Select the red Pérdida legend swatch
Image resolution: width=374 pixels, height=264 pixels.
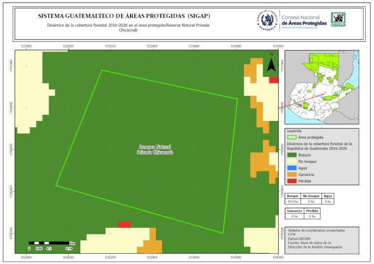coord(291,181)
